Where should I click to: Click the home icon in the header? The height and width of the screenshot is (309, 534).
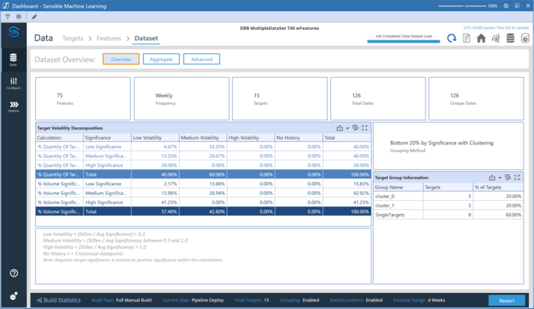(x=480, y=38)
